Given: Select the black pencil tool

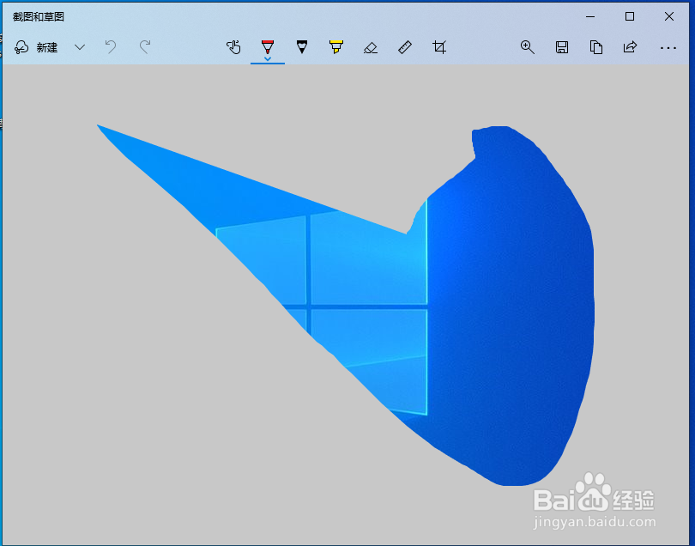Looking at the screenshot, I should tap(302, 47).
